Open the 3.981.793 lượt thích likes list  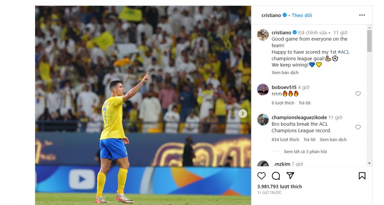click(280, 186)
